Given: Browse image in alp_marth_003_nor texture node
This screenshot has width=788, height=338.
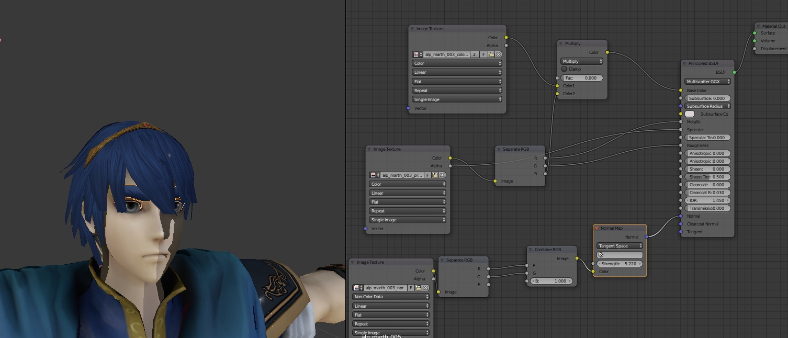Looking at the screenshot, I should (x=358, y=288).
